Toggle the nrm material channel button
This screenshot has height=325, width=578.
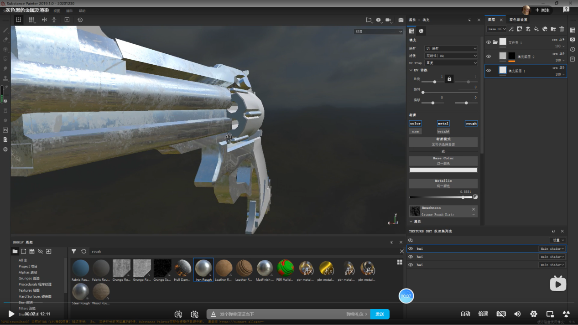point(415,131)
